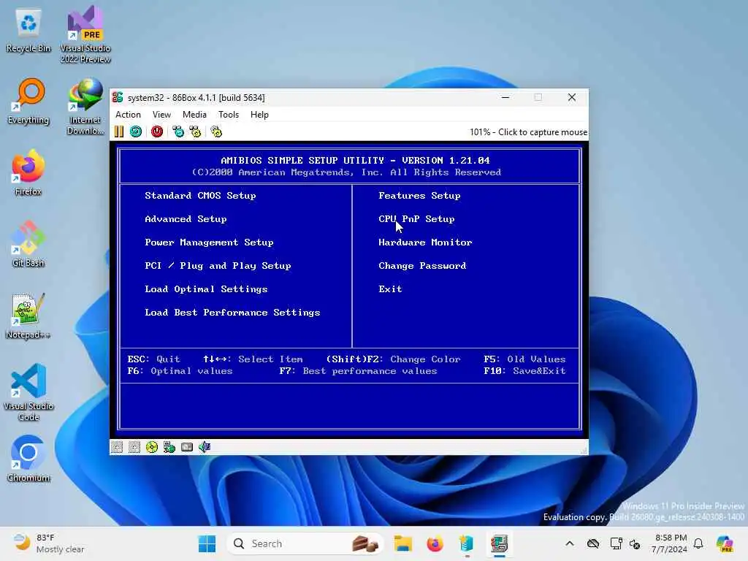Select Advanced Setup in BIOS
The width and height of the screenshot is (748, 561).
click(186, 219)
